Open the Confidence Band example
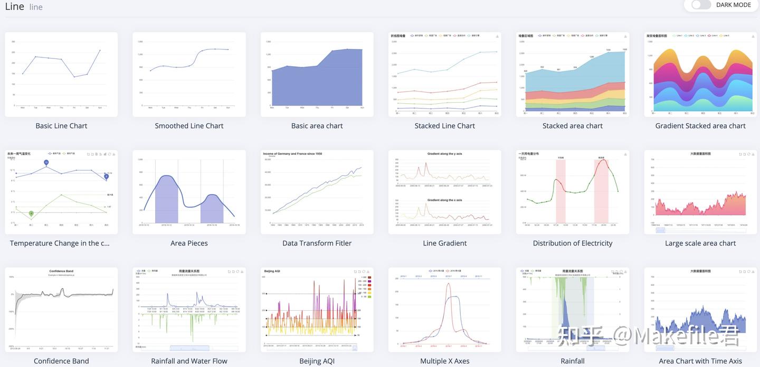Screen dimensions: 760x367 click(61, 310)
